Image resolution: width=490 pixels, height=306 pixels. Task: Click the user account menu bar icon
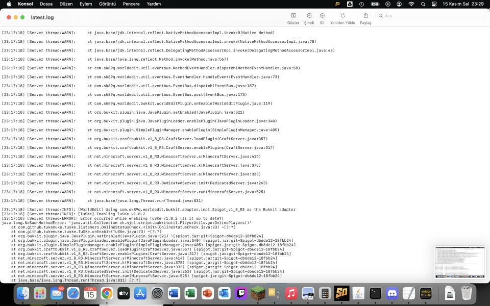click(399, 4)
